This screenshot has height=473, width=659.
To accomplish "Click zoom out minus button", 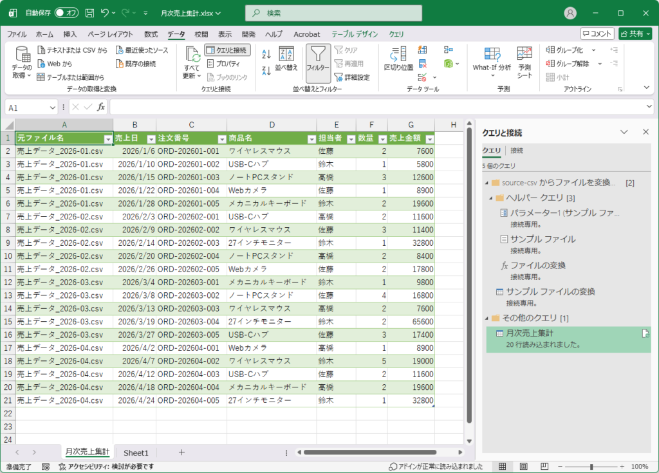I will [x=560, y=467].
